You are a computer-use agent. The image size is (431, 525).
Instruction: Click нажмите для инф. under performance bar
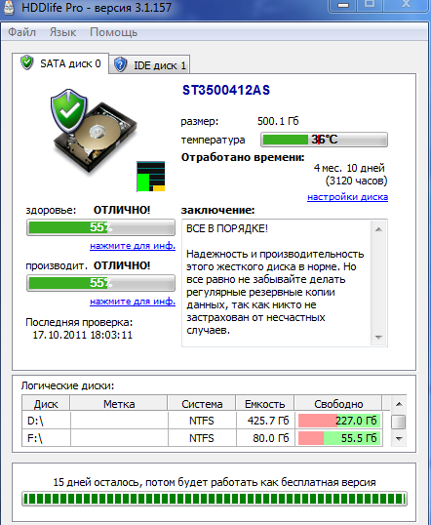click(x=133, y=301)
